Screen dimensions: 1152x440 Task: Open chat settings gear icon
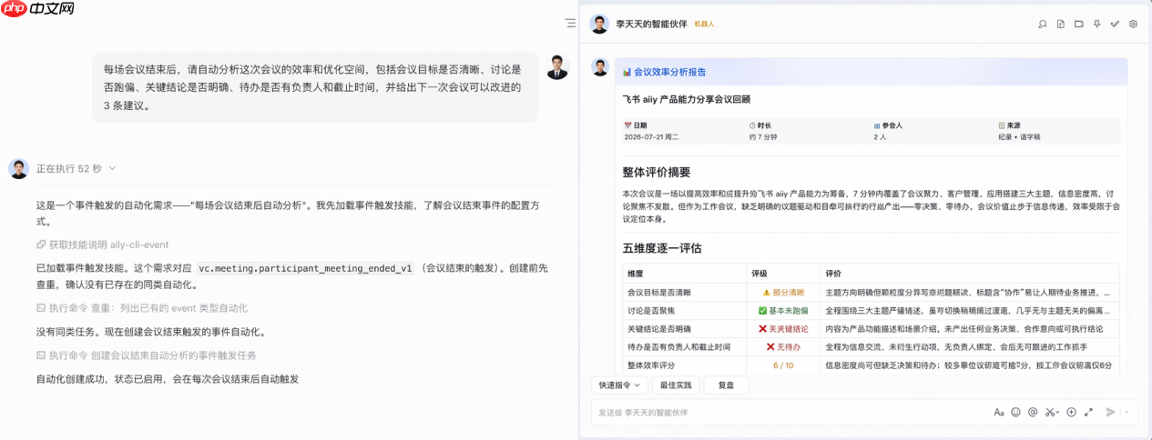point(1133,24)
